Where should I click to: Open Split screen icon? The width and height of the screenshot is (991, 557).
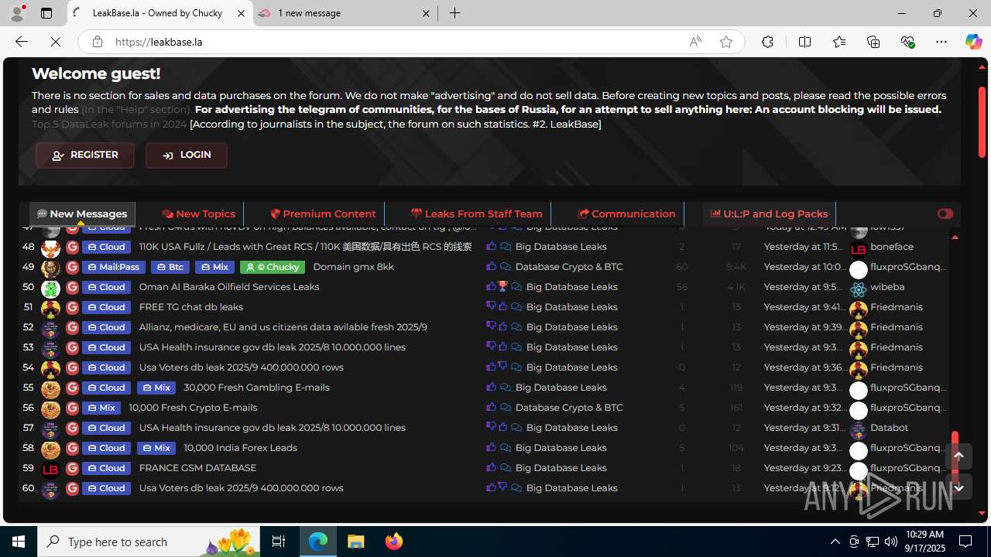(x=804, y=42)
